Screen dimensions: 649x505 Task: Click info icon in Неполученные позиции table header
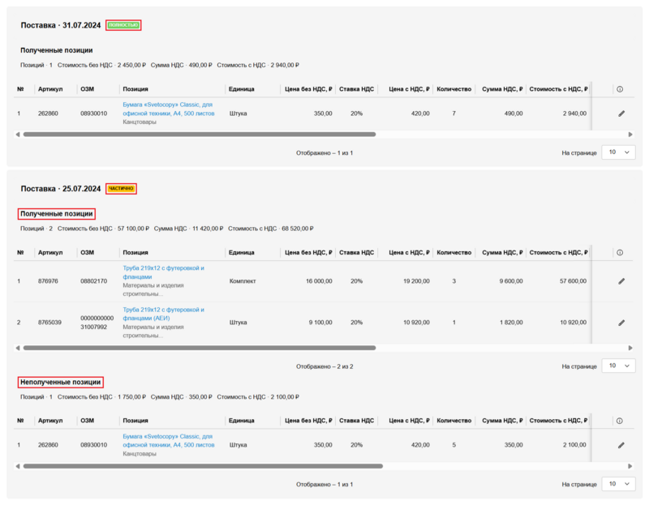(620, 421)
